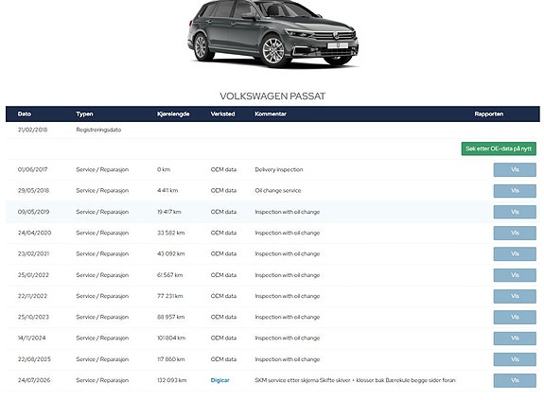View report for the 43 092 km service

[x=515, y=254]
